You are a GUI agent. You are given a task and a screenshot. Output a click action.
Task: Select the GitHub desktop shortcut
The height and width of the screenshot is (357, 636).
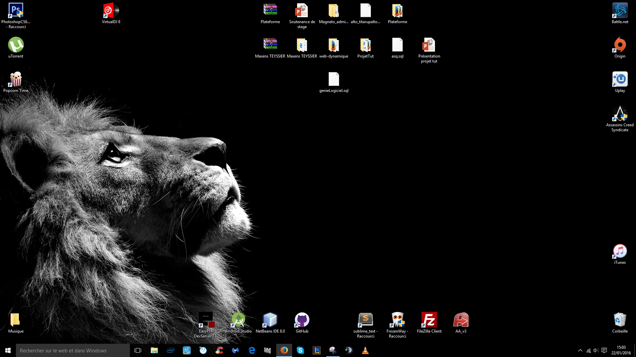(x=302, y=323)
